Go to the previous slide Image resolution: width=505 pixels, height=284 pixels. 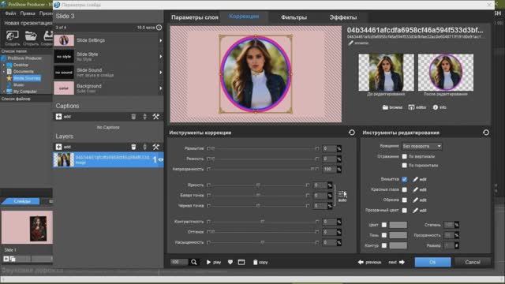[x=369, y=262]
